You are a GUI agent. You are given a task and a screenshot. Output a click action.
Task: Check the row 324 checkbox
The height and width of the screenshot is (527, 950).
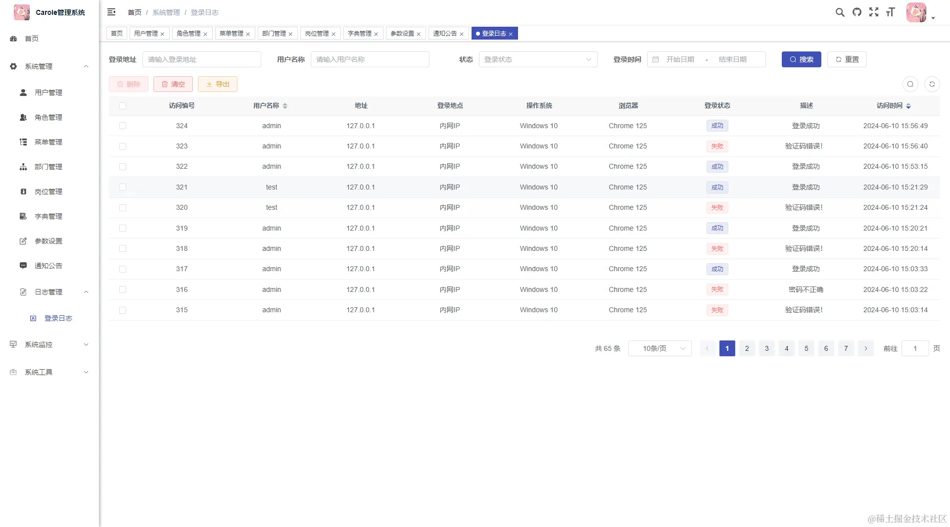point(123,126)
